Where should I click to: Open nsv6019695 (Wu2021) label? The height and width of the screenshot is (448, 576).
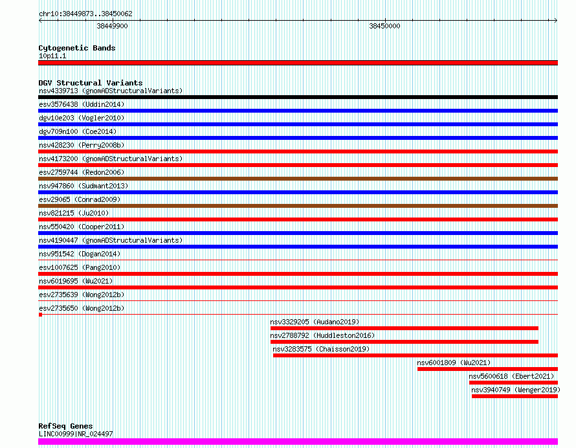coord(76,281)
